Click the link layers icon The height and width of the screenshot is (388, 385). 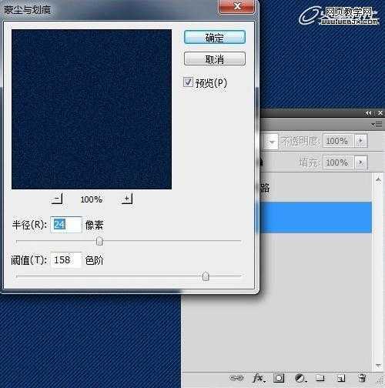236,378
